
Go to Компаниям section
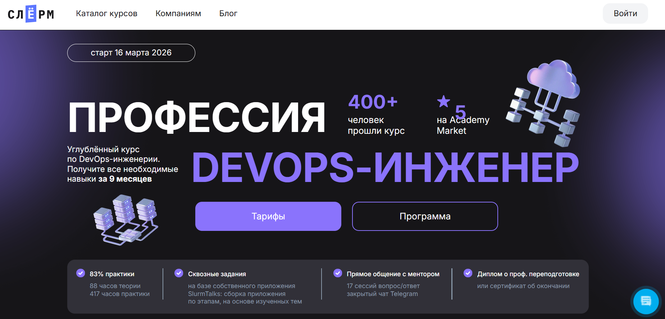178,14
